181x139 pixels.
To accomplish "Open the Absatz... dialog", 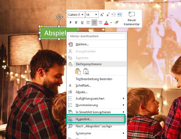I will pyautogui.click(x=97, y=92).
